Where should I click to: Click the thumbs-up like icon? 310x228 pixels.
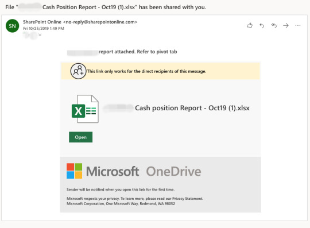[250, 25]
